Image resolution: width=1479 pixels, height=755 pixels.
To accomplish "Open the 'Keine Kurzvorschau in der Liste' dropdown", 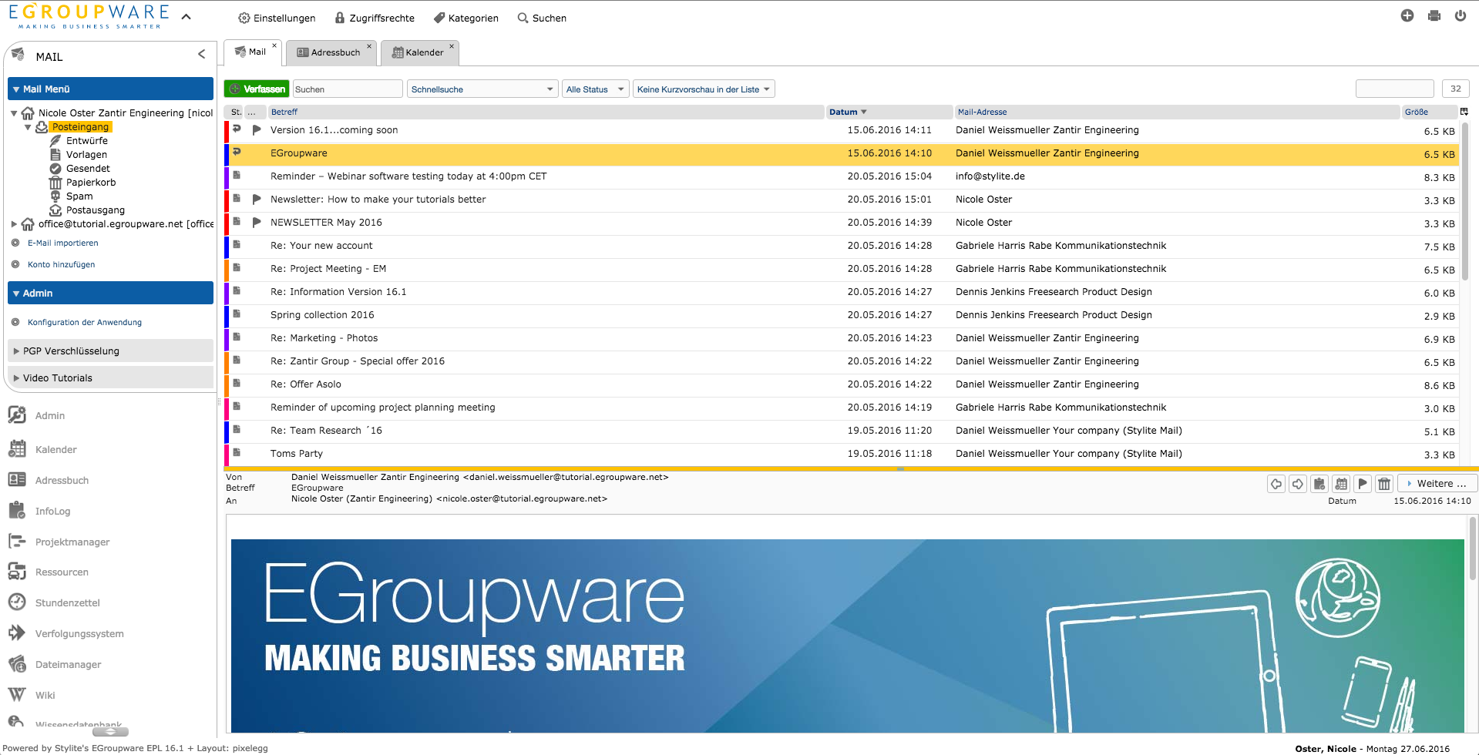I will 702,89.
